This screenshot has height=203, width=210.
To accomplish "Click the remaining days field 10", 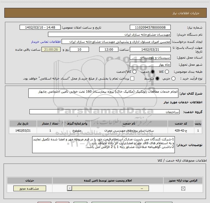I will 79,49.
